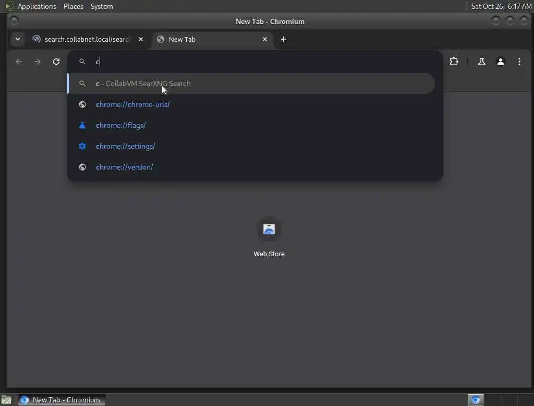Select the chrome://settings/ suggestion
This screenshot has width=534, height=406.
pyautogui.click(x=251, y=146)
